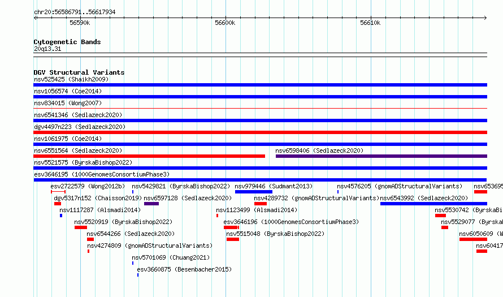Click the thin red line of nsv834015
The width and height of the screenshot is (503, 297).
coord(260,109)
